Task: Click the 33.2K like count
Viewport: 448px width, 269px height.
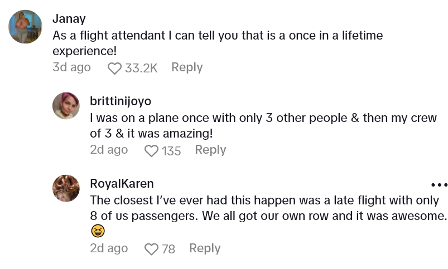Action: pyautogui.click(x=141, y=69)
